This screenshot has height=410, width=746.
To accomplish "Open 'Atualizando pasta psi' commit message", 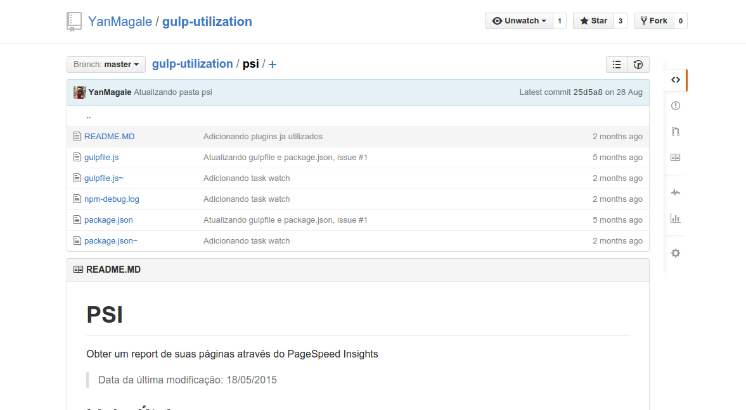I will (x=172, y=92).
